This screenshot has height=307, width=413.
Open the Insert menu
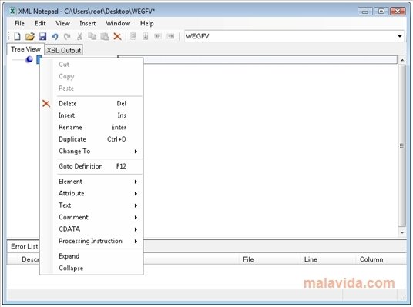pos(87,23)
